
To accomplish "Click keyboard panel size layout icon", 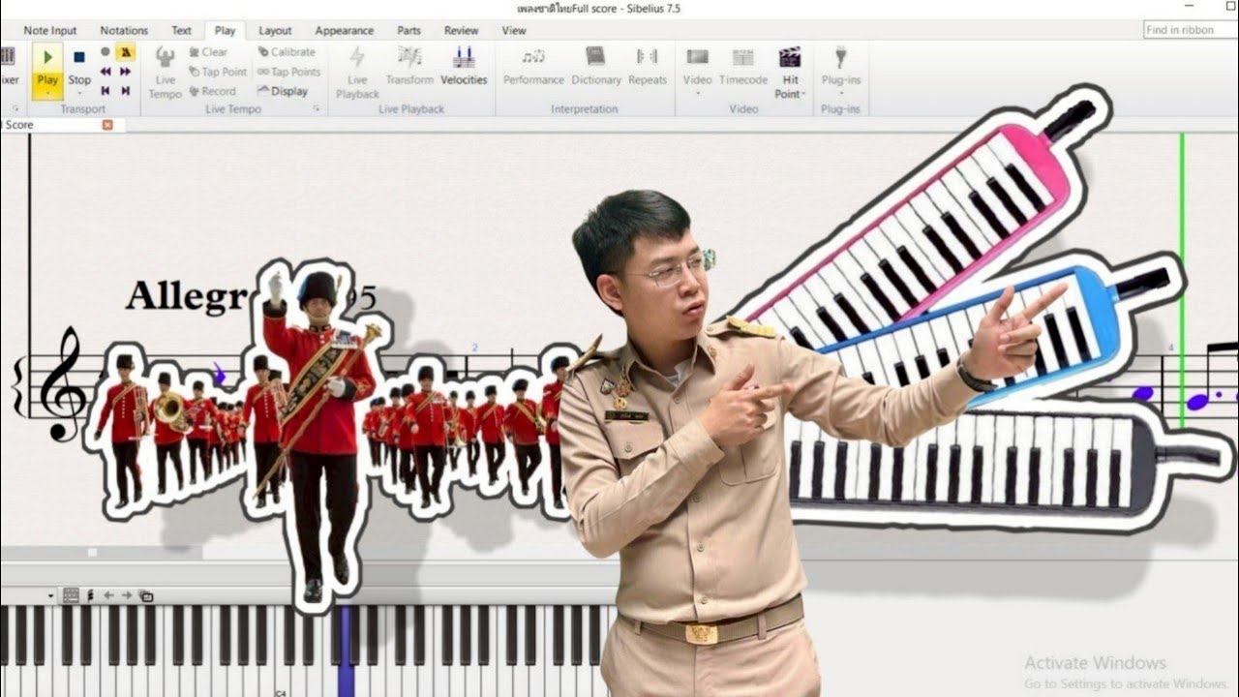I will (71, 595).
